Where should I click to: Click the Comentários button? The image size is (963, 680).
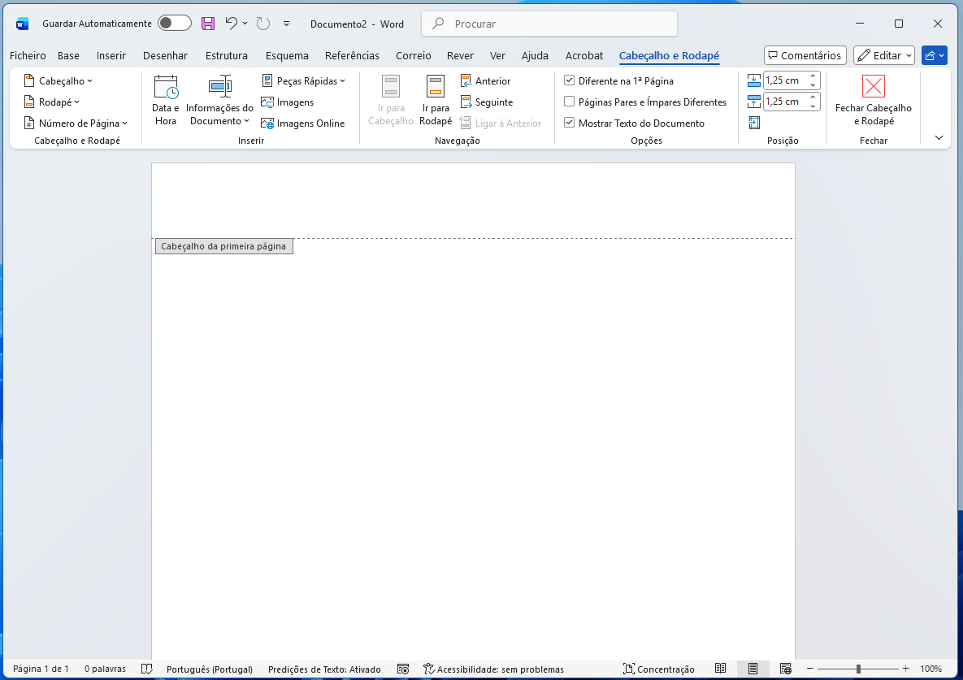805,55
